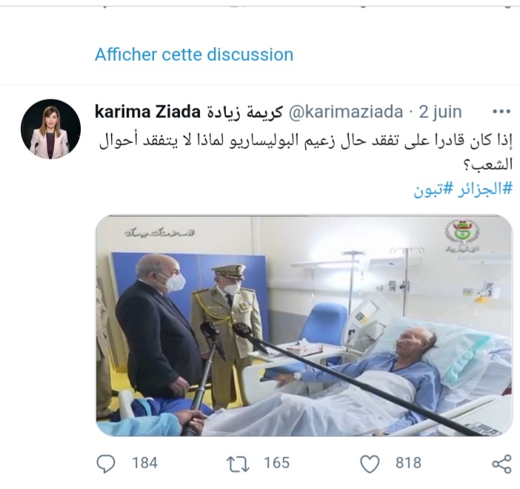The height and width of the screenshot is (489, 520).
Task: Click the 184 replies count
Action: (x=144, y=463)
